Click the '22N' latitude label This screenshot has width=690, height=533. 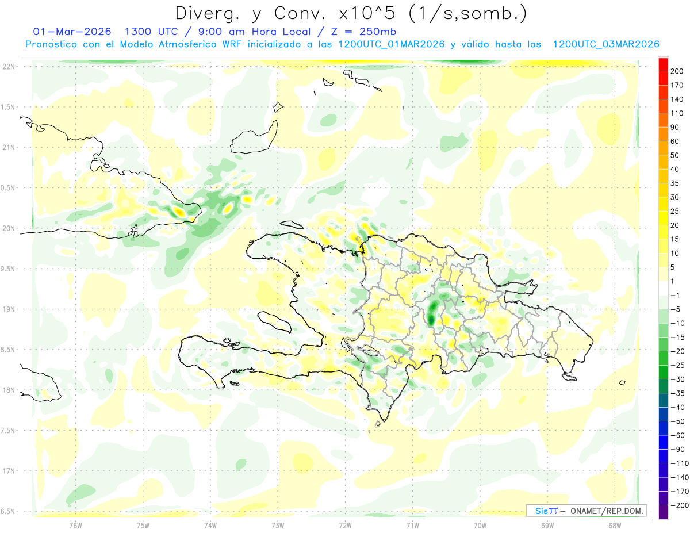[x=8, y=66]
